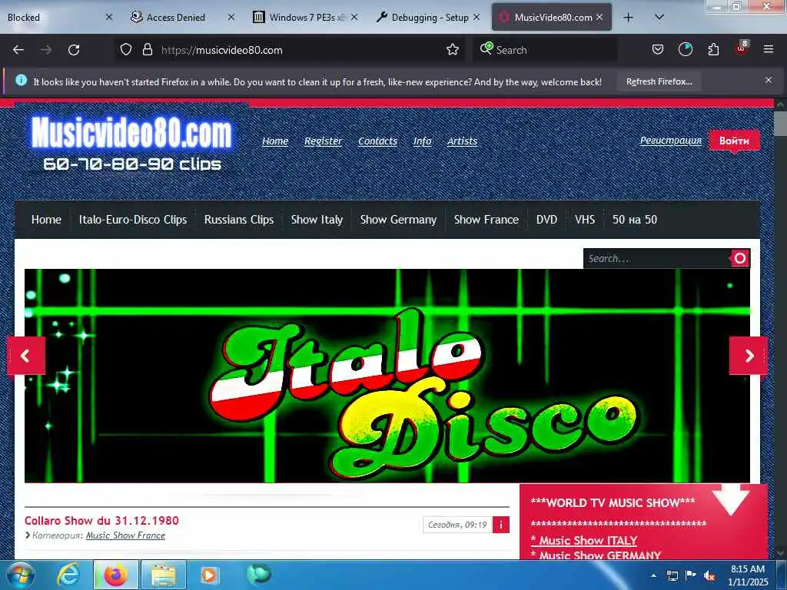Open the Register link

[323, 141]
